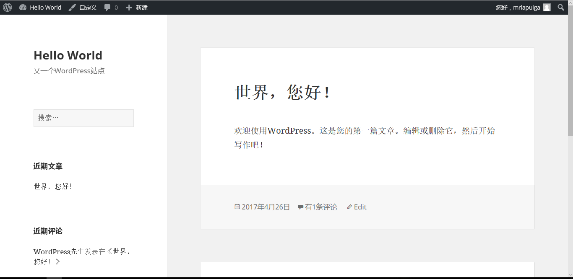Screen dimensions: 573x279
Task: Click the dashboard icon beside Hello World
Action: [x=23, y=8]
